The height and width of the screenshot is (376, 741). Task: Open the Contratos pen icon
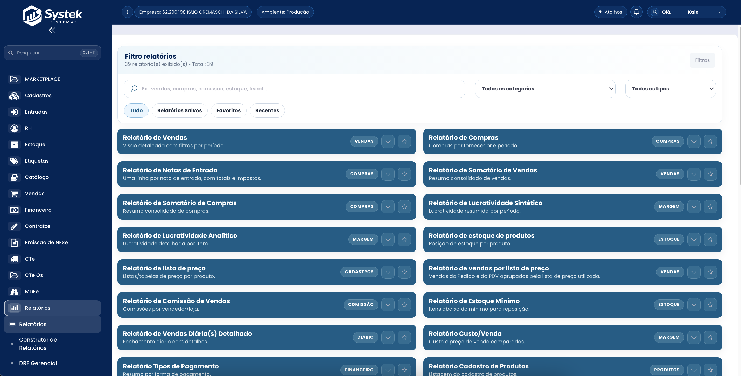coord(14,226)
